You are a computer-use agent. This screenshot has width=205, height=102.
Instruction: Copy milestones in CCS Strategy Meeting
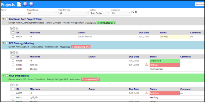coord(17,53)
